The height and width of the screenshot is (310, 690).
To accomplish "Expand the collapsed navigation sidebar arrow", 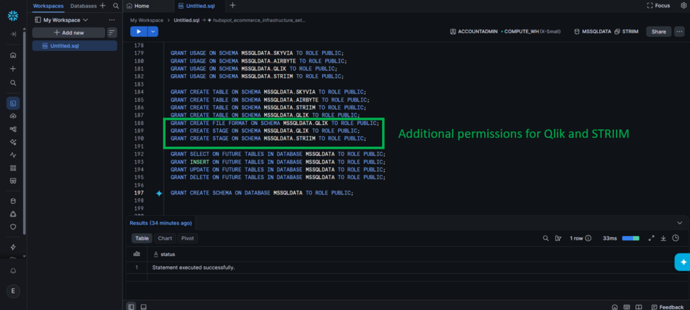I will coord(13,34).
